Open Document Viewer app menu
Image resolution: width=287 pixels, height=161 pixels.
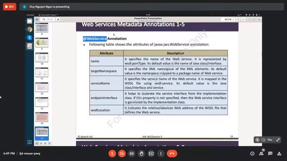coord(48,15)
